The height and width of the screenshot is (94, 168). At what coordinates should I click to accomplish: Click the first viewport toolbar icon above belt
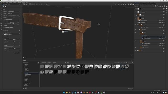click(24, 4)
